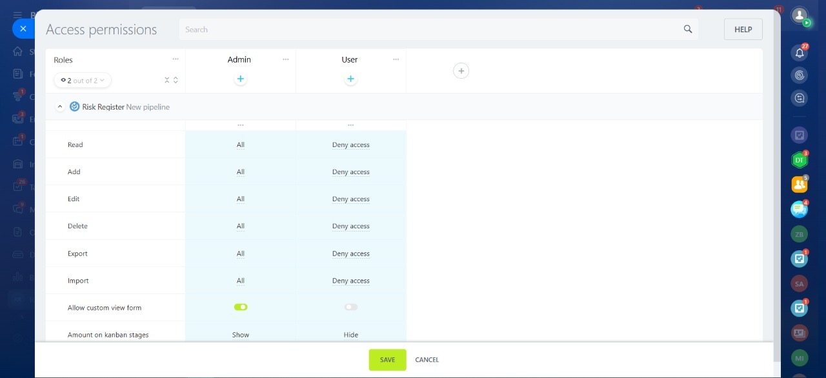Open the ID card icon chat in sidebar
The width and height of the screenshot is (826, 378).
click(x=800, y=333)
